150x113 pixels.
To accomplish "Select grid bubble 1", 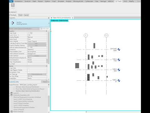I will (86, 35).
